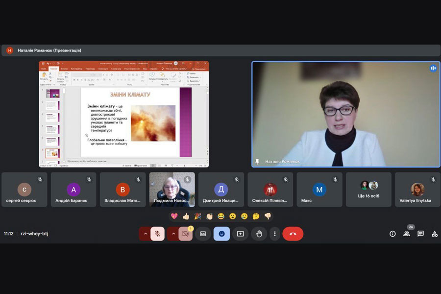Start presenting your screen
Image resolution: width=441 pixels, height=294 pixels.
pyautogui.click(x=241, y=234)
